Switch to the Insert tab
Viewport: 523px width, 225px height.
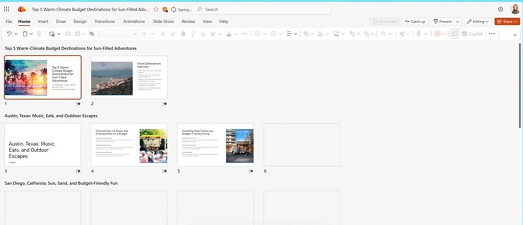pos(43,21)
